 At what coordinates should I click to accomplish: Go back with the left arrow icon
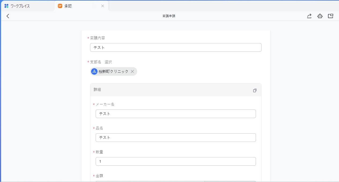(8, 16)
